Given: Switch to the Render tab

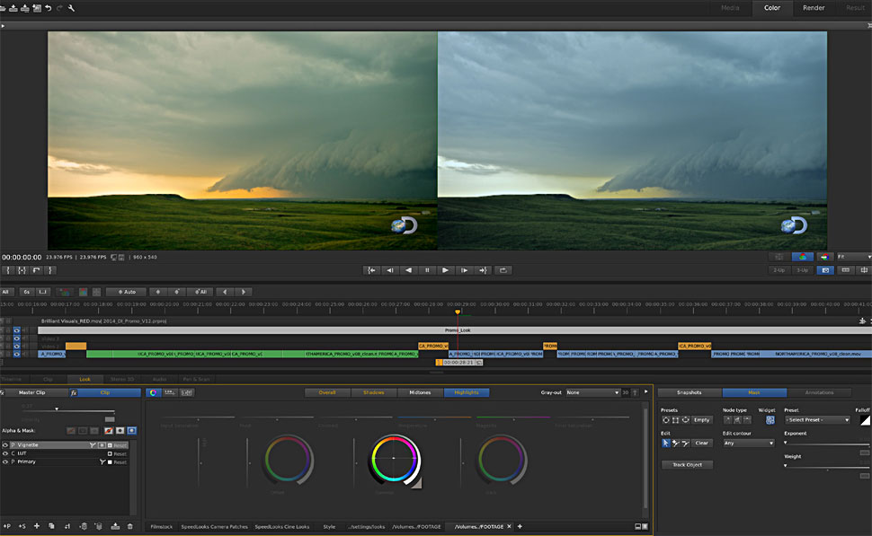Looking at the screenshot, I should click(813, 8).
